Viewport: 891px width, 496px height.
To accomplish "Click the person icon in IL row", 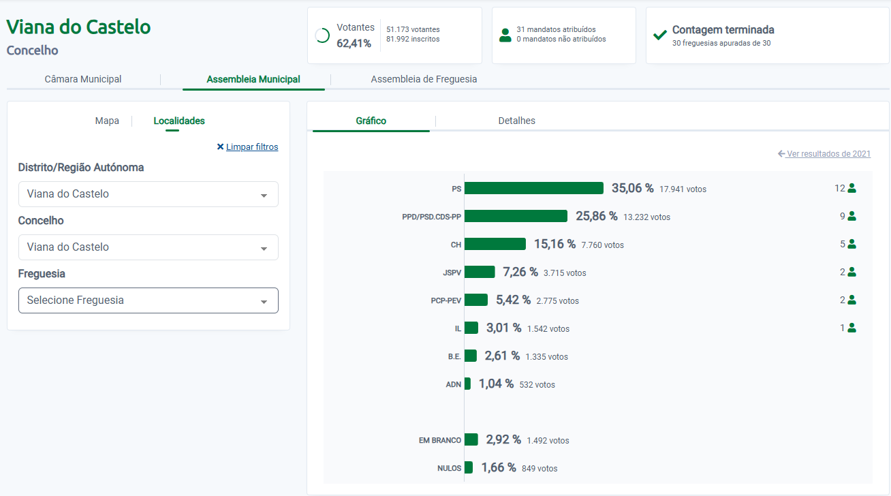I will 851,328.
